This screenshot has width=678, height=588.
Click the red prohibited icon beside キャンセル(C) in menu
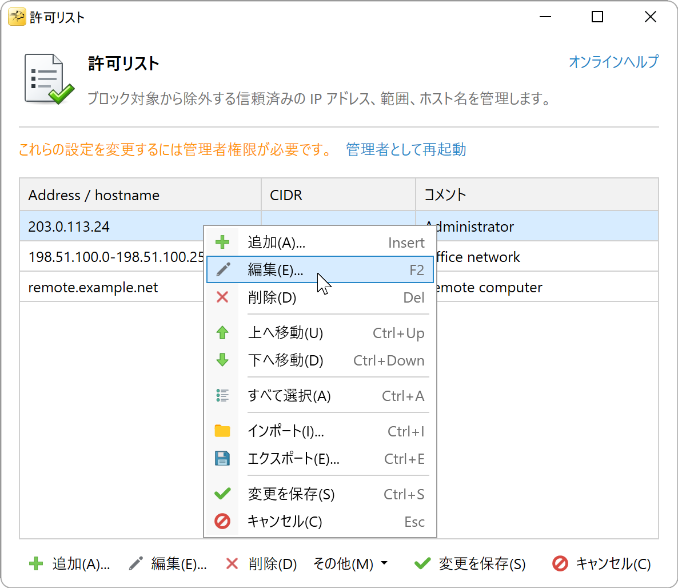pos(222,522)
